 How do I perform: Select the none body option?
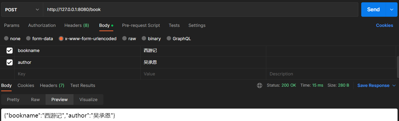coord(6,38)
